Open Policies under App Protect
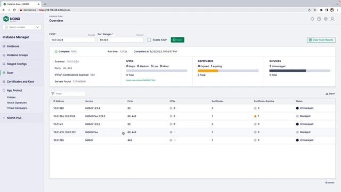The image size is (341, 192). [x=11, y=97]
